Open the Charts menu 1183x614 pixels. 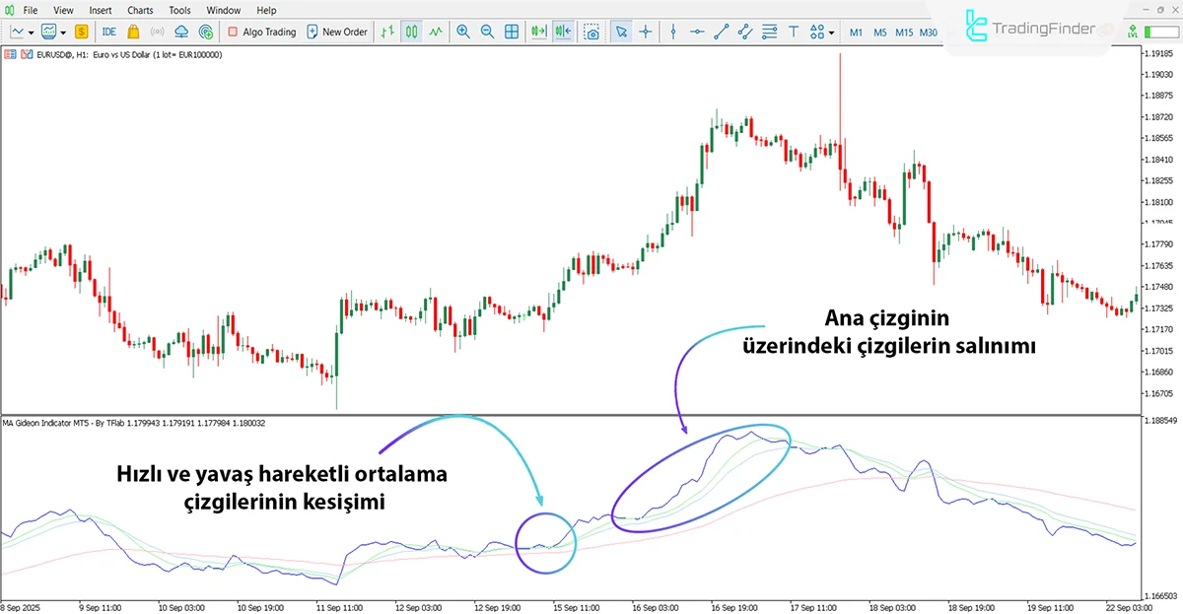point(139,10)
